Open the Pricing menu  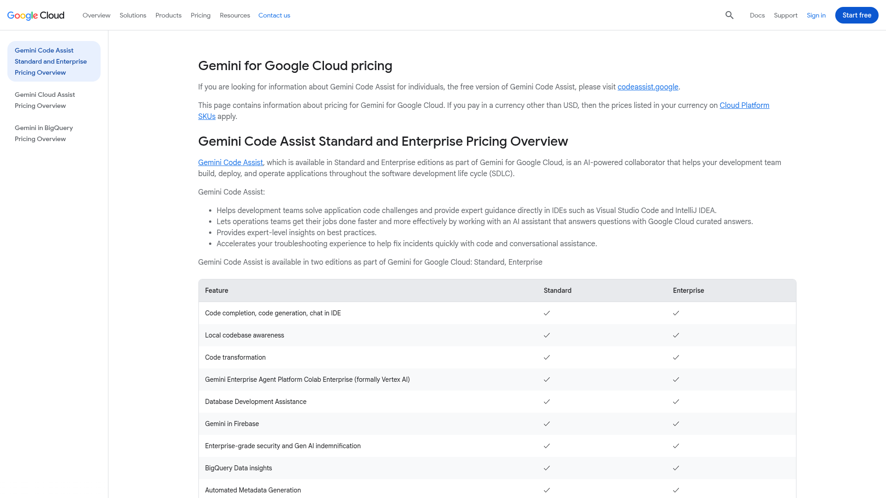[201, 15]
